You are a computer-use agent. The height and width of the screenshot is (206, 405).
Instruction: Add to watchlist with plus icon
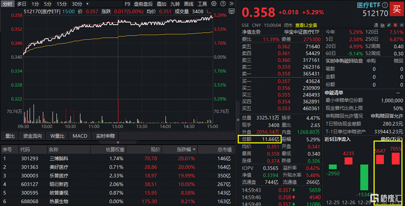tap(402, 25)
